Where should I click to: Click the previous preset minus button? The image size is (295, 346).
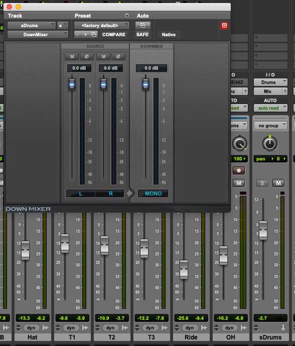[x=77, y=35]
